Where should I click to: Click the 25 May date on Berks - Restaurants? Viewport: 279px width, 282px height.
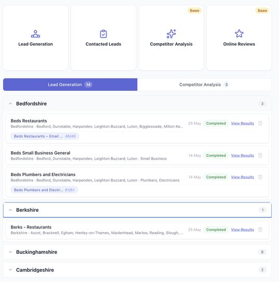click(194, 230)
